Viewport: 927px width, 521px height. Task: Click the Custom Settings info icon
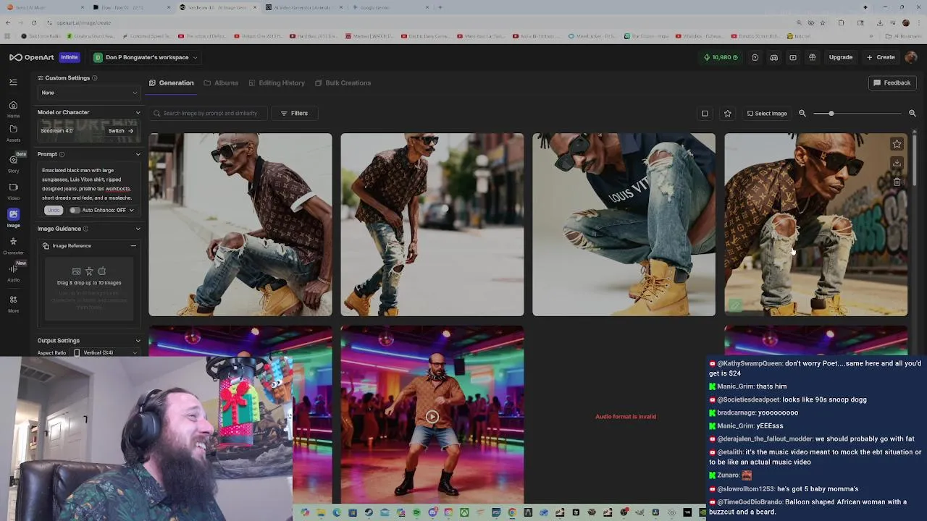(94, 78)
